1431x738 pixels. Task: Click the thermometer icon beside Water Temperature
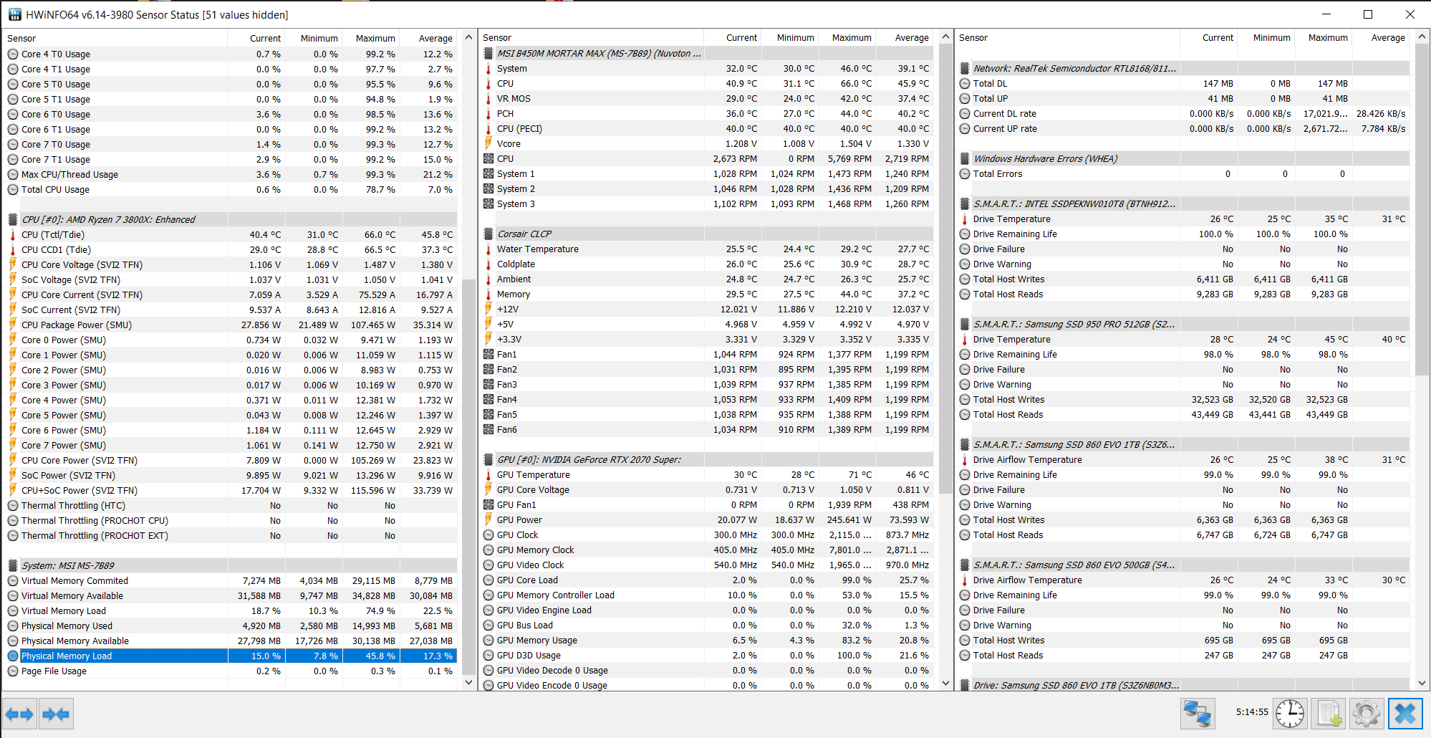(x=488, y=249)
